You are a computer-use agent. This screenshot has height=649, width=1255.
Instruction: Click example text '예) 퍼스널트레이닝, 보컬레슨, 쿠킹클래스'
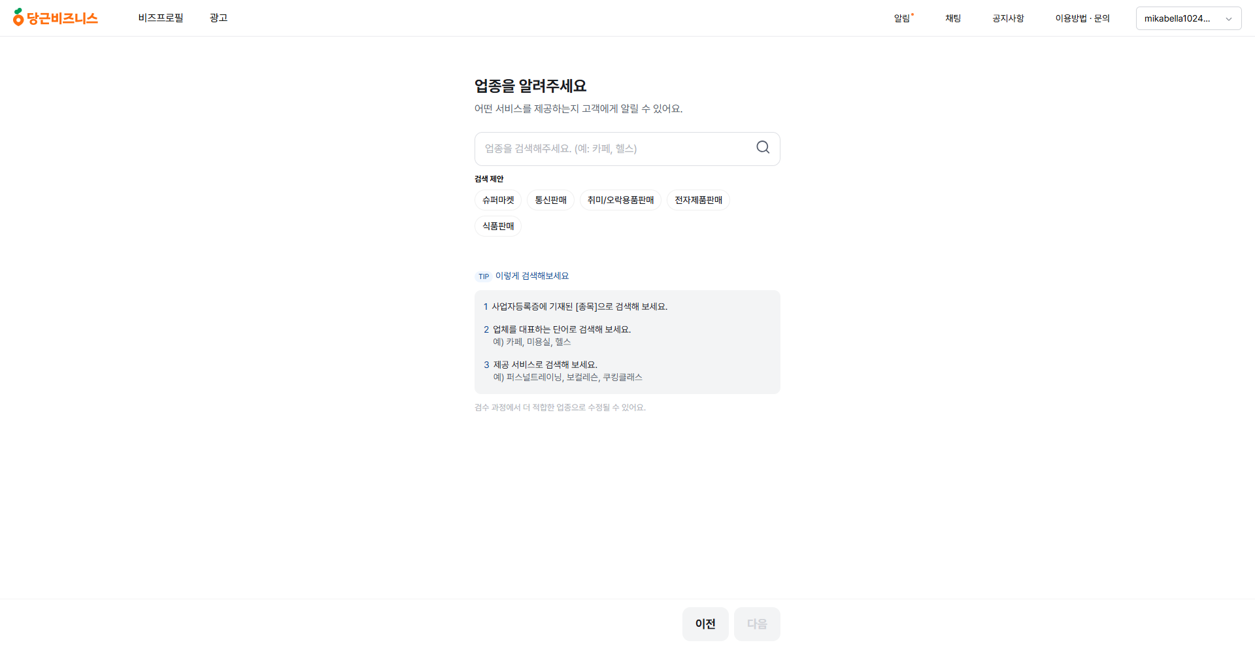click(567, 377)
